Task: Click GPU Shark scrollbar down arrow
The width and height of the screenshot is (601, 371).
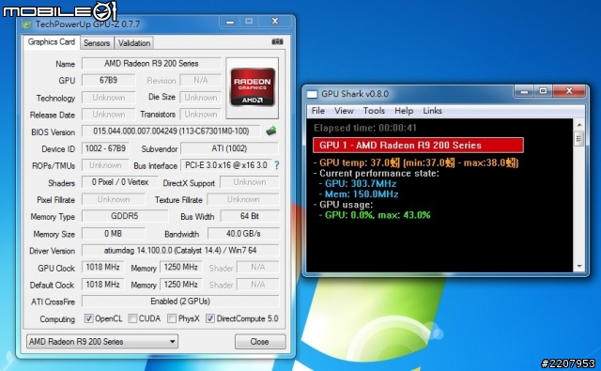Action: [x=579, y=266]
